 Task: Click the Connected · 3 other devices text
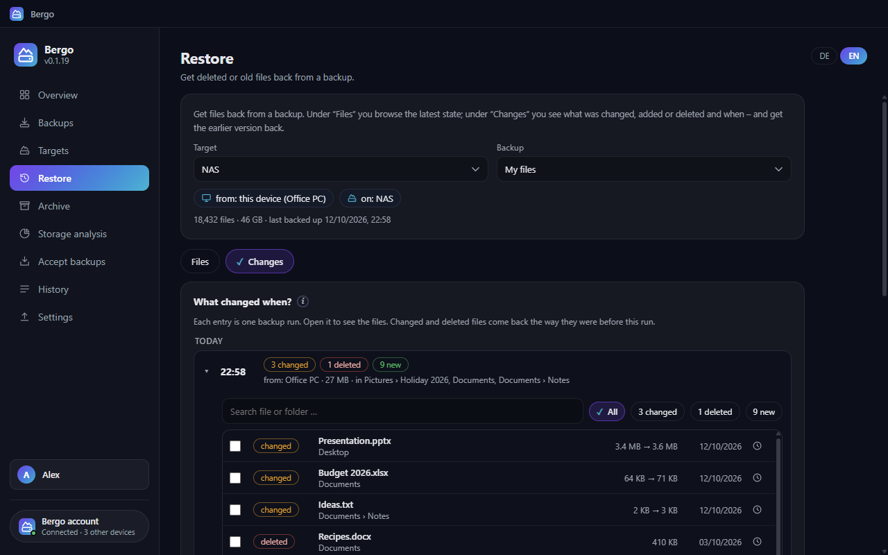[x=88, y=532]
